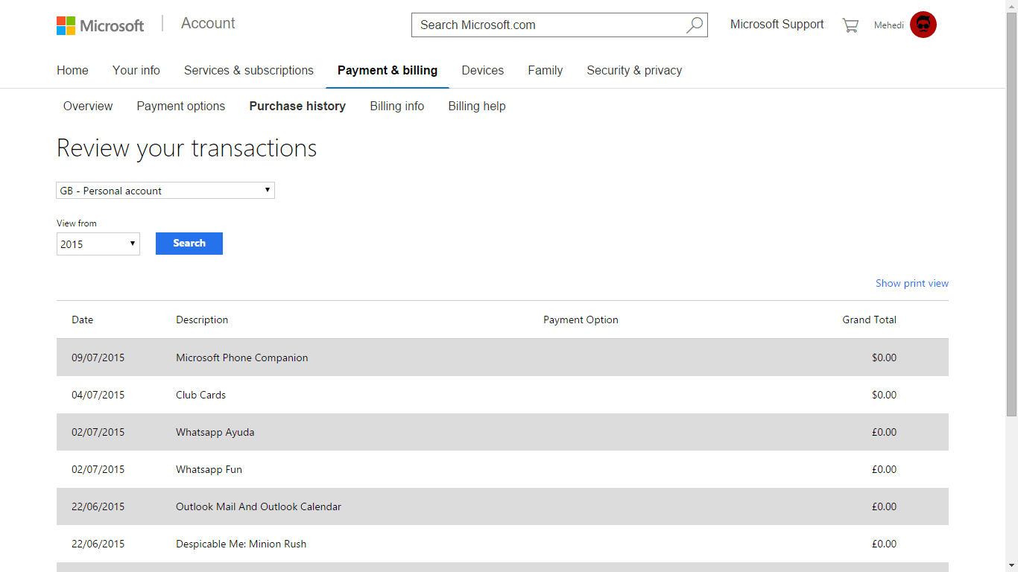Switch to Overview sub-tab

(88, 106)
